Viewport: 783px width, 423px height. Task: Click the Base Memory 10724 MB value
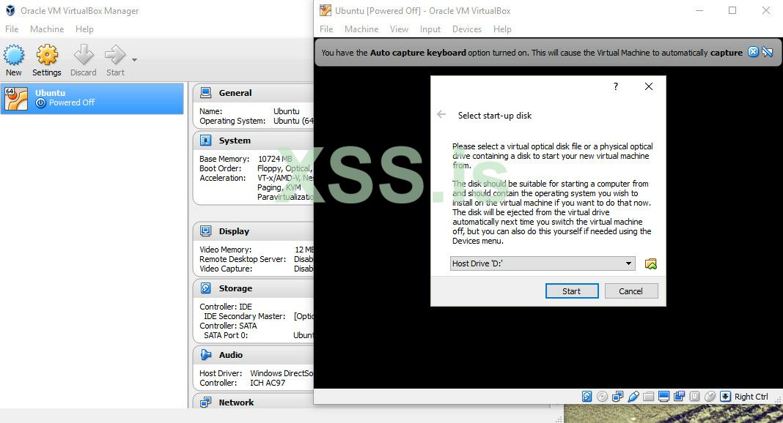point(275,159)
